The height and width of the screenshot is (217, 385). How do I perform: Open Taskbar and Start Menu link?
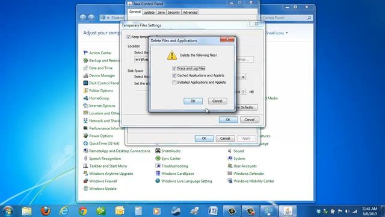(x=108, y=166)
